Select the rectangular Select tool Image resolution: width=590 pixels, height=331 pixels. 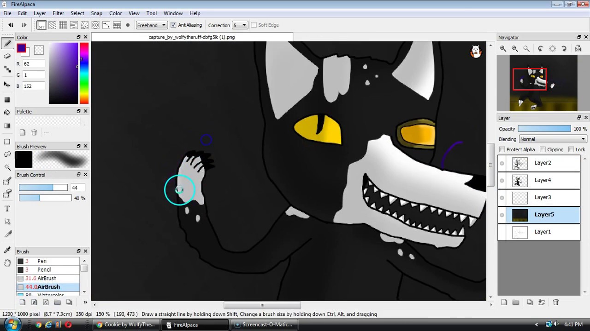point(7,142)
